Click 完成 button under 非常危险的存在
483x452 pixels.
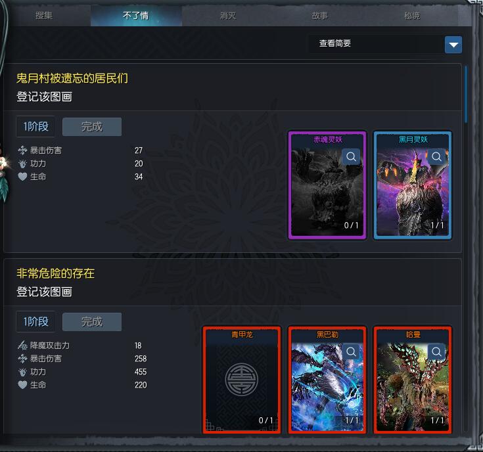[92, 322]
